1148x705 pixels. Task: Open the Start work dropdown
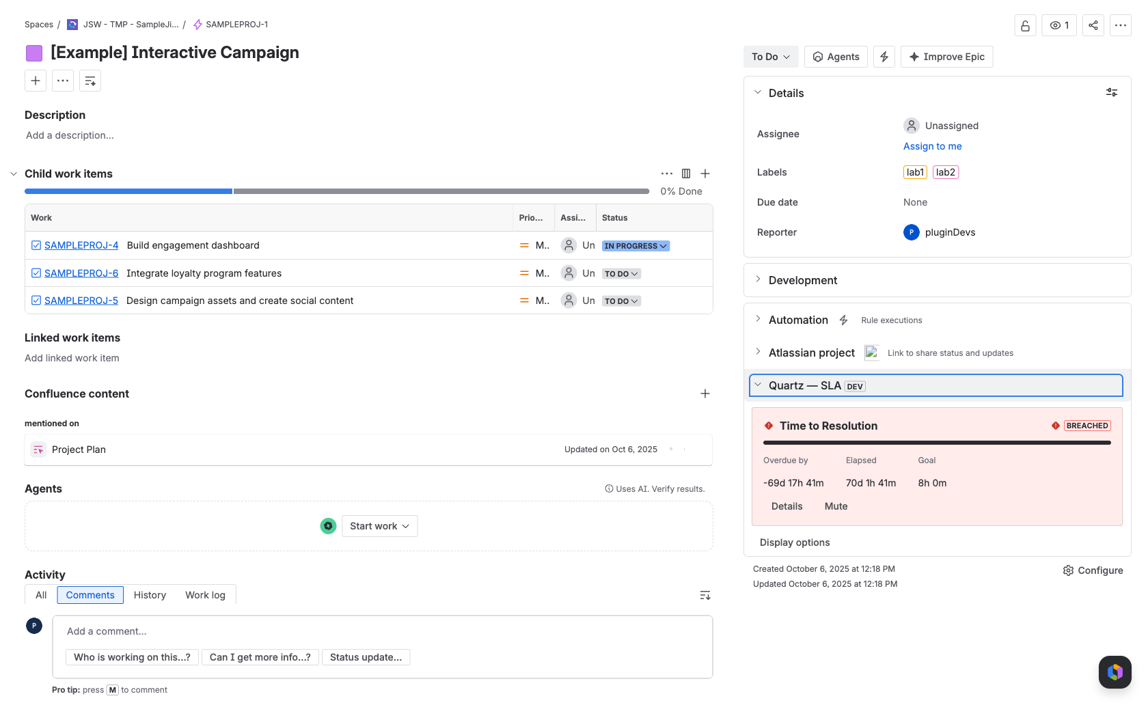(380, 526)
